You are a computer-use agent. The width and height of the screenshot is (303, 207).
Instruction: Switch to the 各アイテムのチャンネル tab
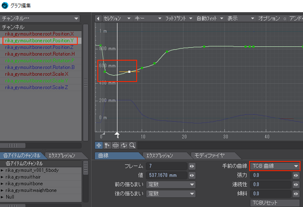22,156
